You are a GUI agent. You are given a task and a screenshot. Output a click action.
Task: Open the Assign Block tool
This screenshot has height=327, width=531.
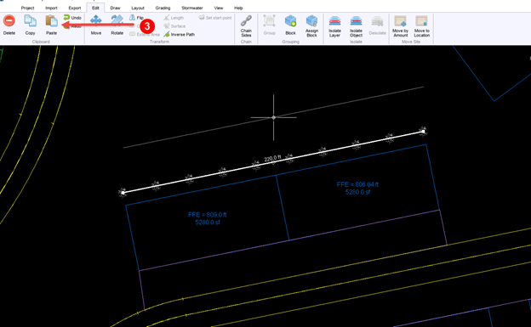tap(311, 25)
